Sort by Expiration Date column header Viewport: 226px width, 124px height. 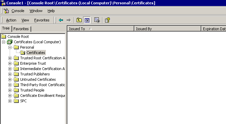pos(214,29)
